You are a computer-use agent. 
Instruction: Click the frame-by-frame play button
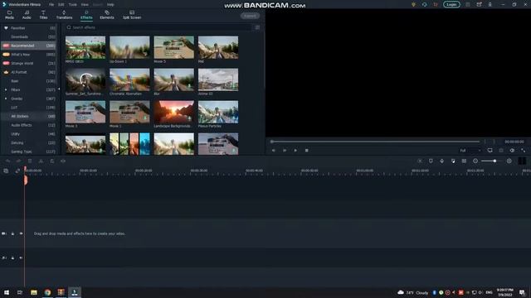click(x=285, y=151)
